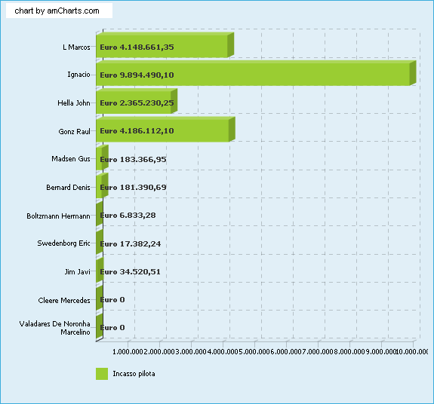This screenshot has height=404, width=434.
Task: Click the Euro 9.894.490,10 value label
Action: [137, 75]
